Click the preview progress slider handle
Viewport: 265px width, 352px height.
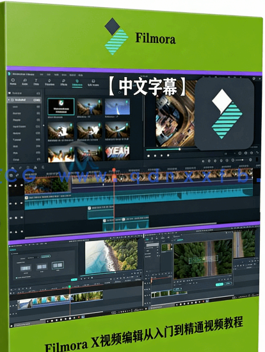179,149
